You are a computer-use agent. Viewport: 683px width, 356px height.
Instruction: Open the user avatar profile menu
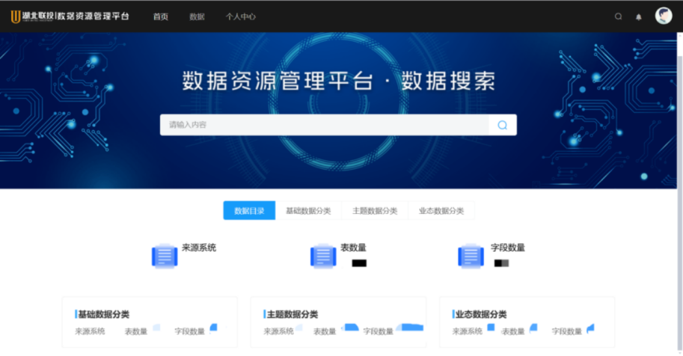click(664, 16)
